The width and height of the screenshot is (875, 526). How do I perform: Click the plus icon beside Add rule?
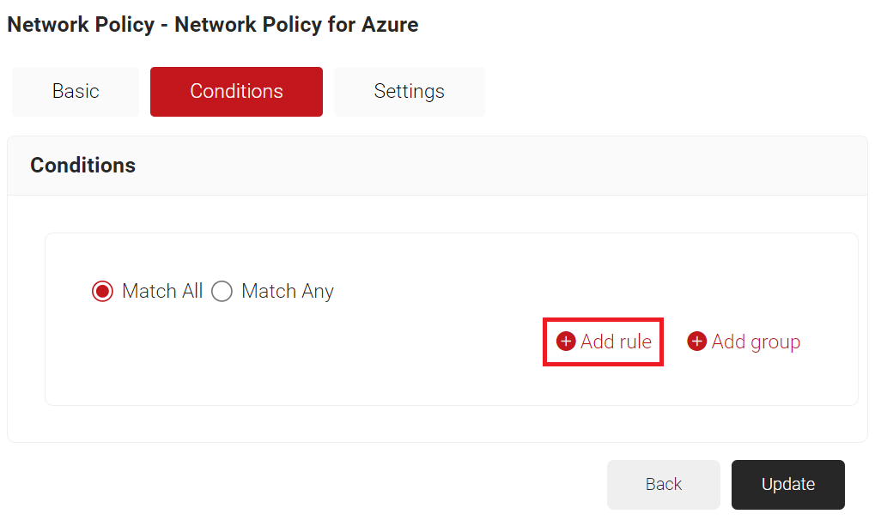566,342
